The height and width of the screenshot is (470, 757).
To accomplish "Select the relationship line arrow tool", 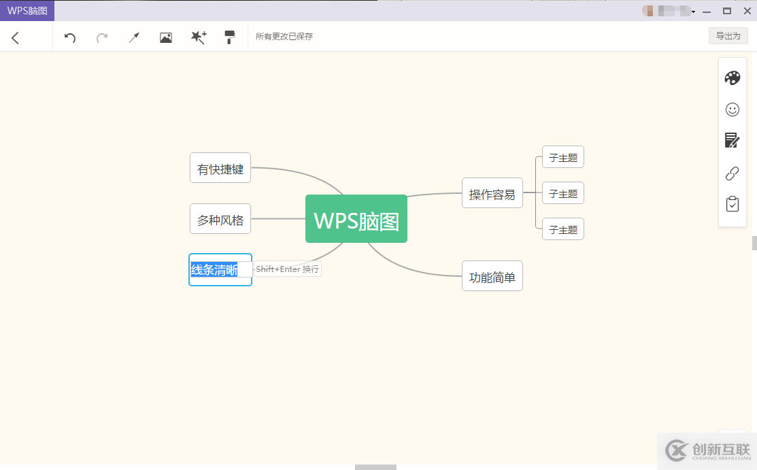I will click(x=134, y=37).
